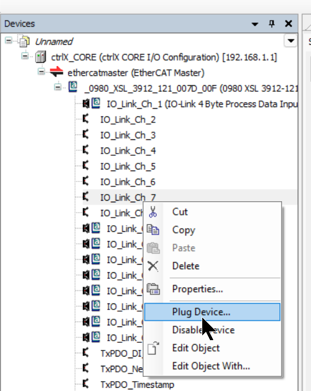
Task: Click the Properties icon in context menu
Action: point(153,289)
